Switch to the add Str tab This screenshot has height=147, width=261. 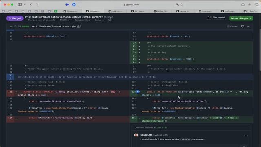[x=115, y=11]
